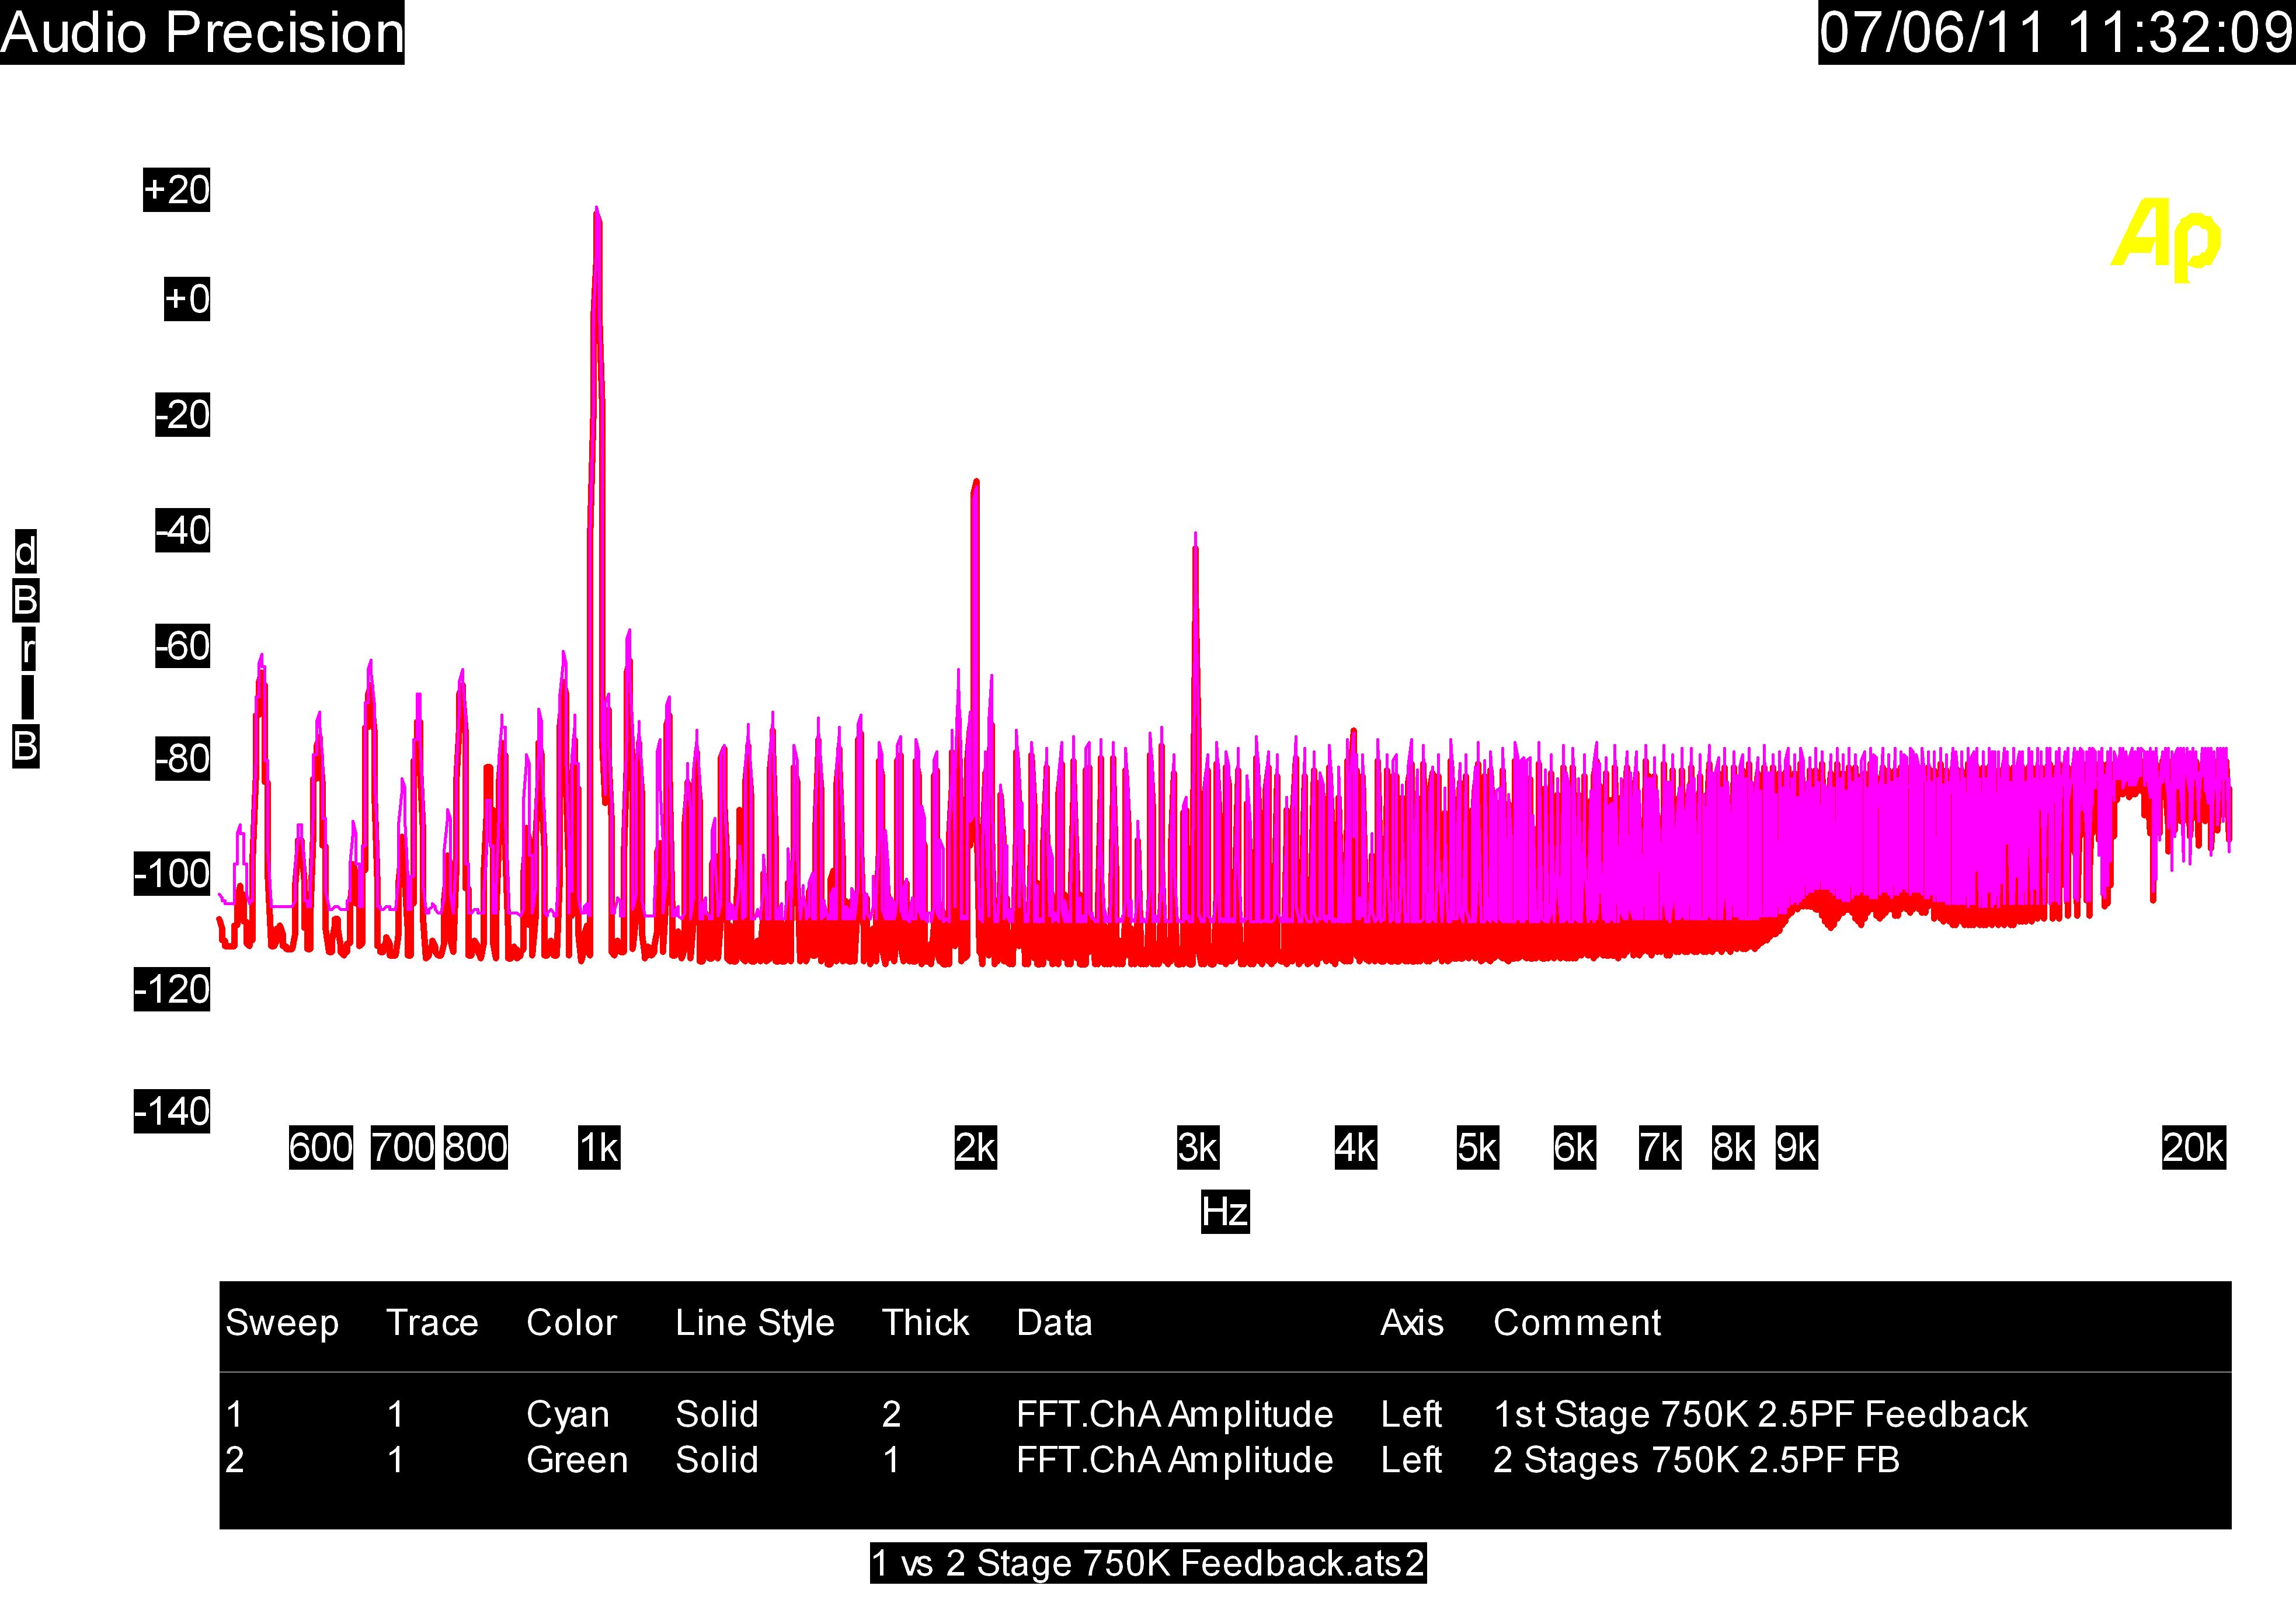The width and height of the screenshot is (2296, 1603).
Task: Select the Cyan color cell
Action: (x=568, y=1415)
